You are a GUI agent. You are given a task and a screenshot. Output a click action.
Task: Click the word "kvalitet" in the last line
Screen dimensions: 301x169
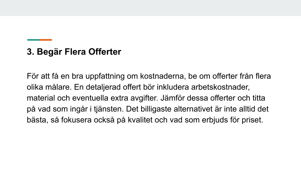pyautogui.click(x=140, y=120)
